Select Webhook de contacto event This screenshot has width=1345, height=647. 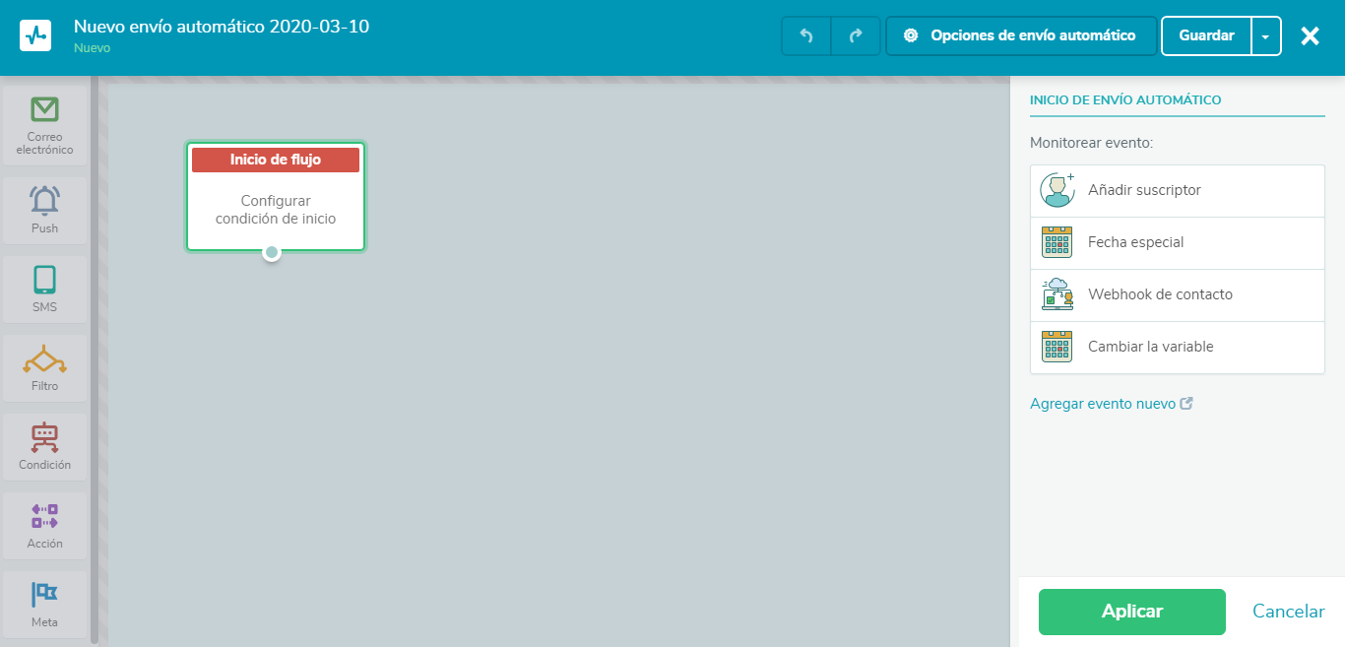[1178, 294]
